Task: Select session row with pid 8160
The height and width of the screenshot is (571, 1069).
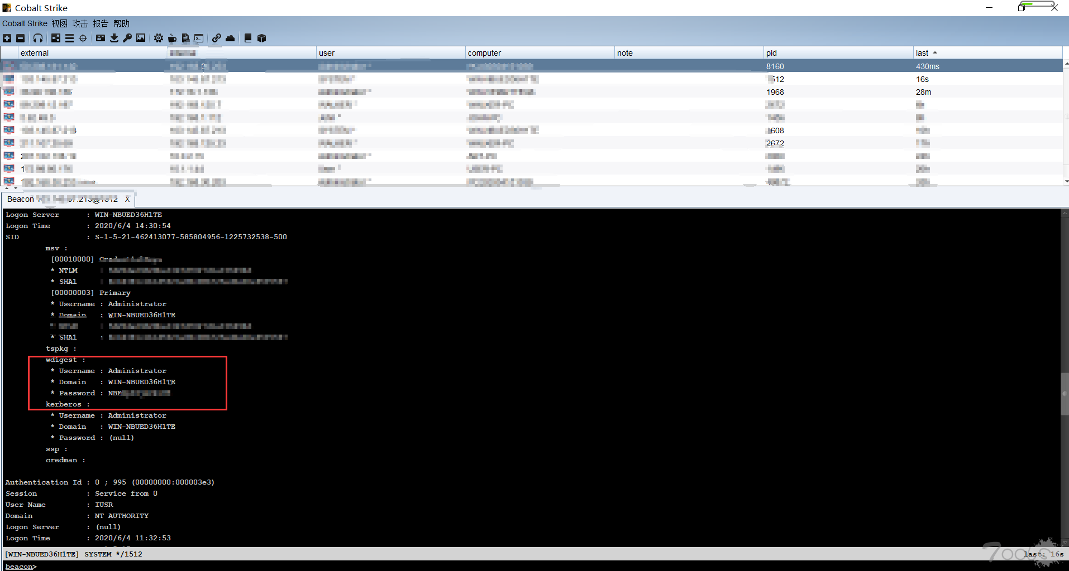Action: (x=531, y=66)
